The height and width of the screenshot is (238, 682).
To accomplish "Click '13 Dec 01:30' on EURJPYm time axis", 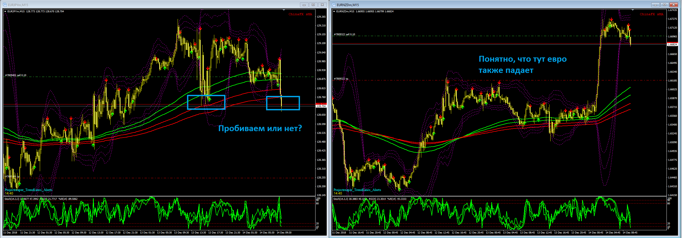I will [x=147, y=233].
